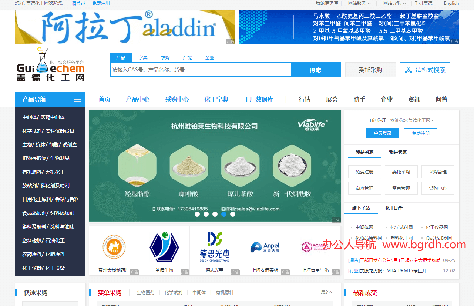Click 更多> in the 实单采购 section
474x306 pixels.
pos(327,292)
